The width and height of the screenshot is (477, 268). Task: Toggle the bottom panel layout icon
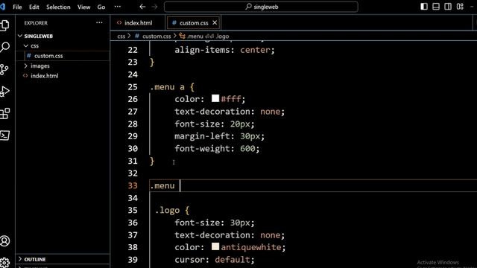click(x=436, y=7)
